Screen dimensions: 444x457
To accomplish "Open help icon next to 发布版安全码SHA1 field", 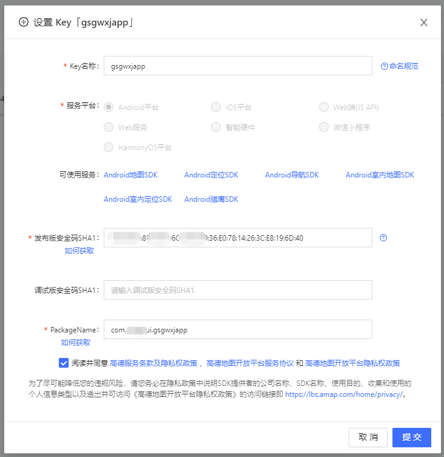I will point(383,238).
